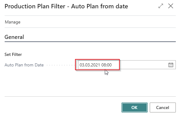This screenshot has width=182, height=118.
Task: Click the Auto Plan from Date label
Action: pyautogui.click(x=24, y=65)
